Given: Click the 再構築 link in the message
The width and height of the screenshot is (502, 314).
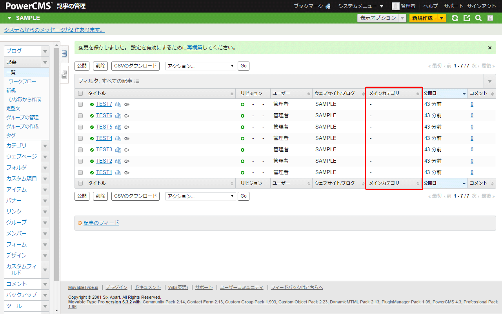Looking at the screenshot, I should pyautogui.click(x=195, y=48).
